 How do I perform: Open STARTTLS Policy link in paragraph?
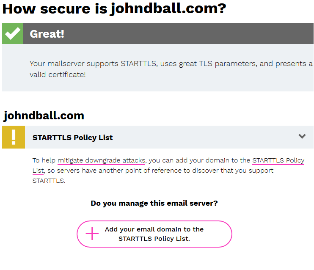pos(278,160)
